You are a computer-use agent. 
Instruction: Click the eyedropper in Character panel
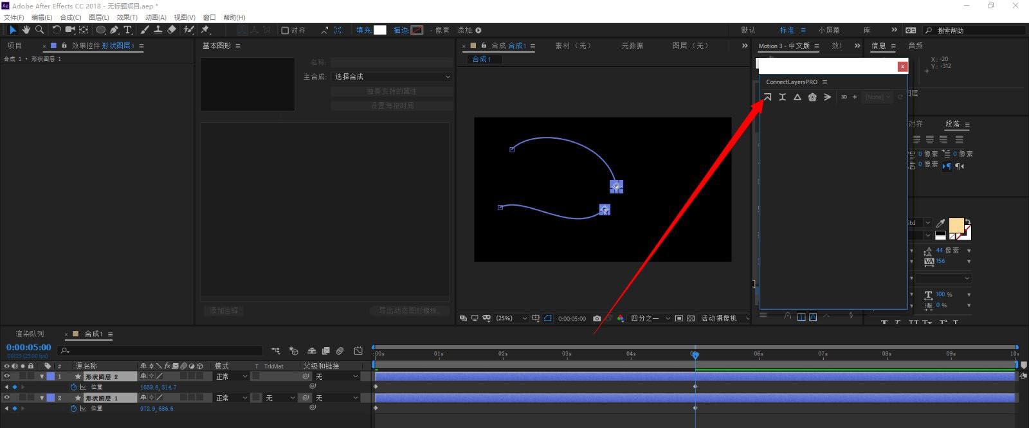(x=941, y=223)
